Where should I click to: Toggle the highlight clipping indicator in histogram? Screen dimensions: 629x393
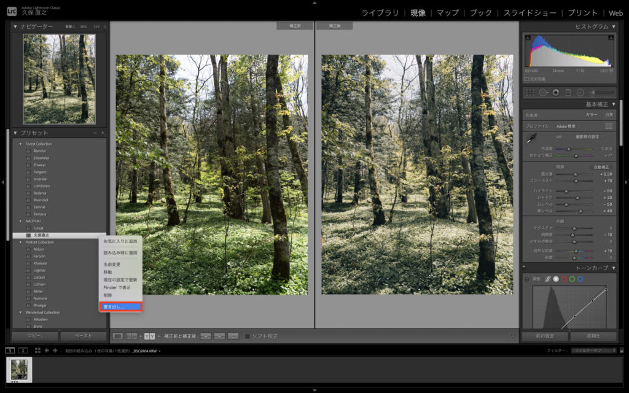(x=611, y=37)
